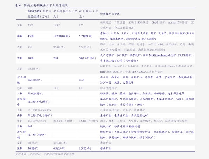
Task: Click the source note '资料来源：公司网站、中国银河证券研究部整理'
Action: pos(45,154)
